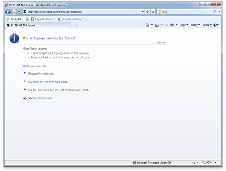Click the Internet Explorer title bar icon
226x171 pixels.
(7, 5)
